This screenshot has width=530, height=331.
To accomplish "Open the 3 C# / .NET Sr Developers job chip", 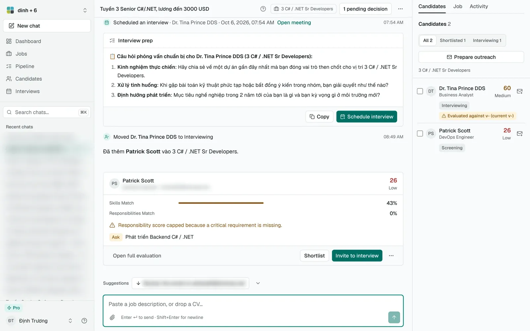I will [x=303, y=9].
